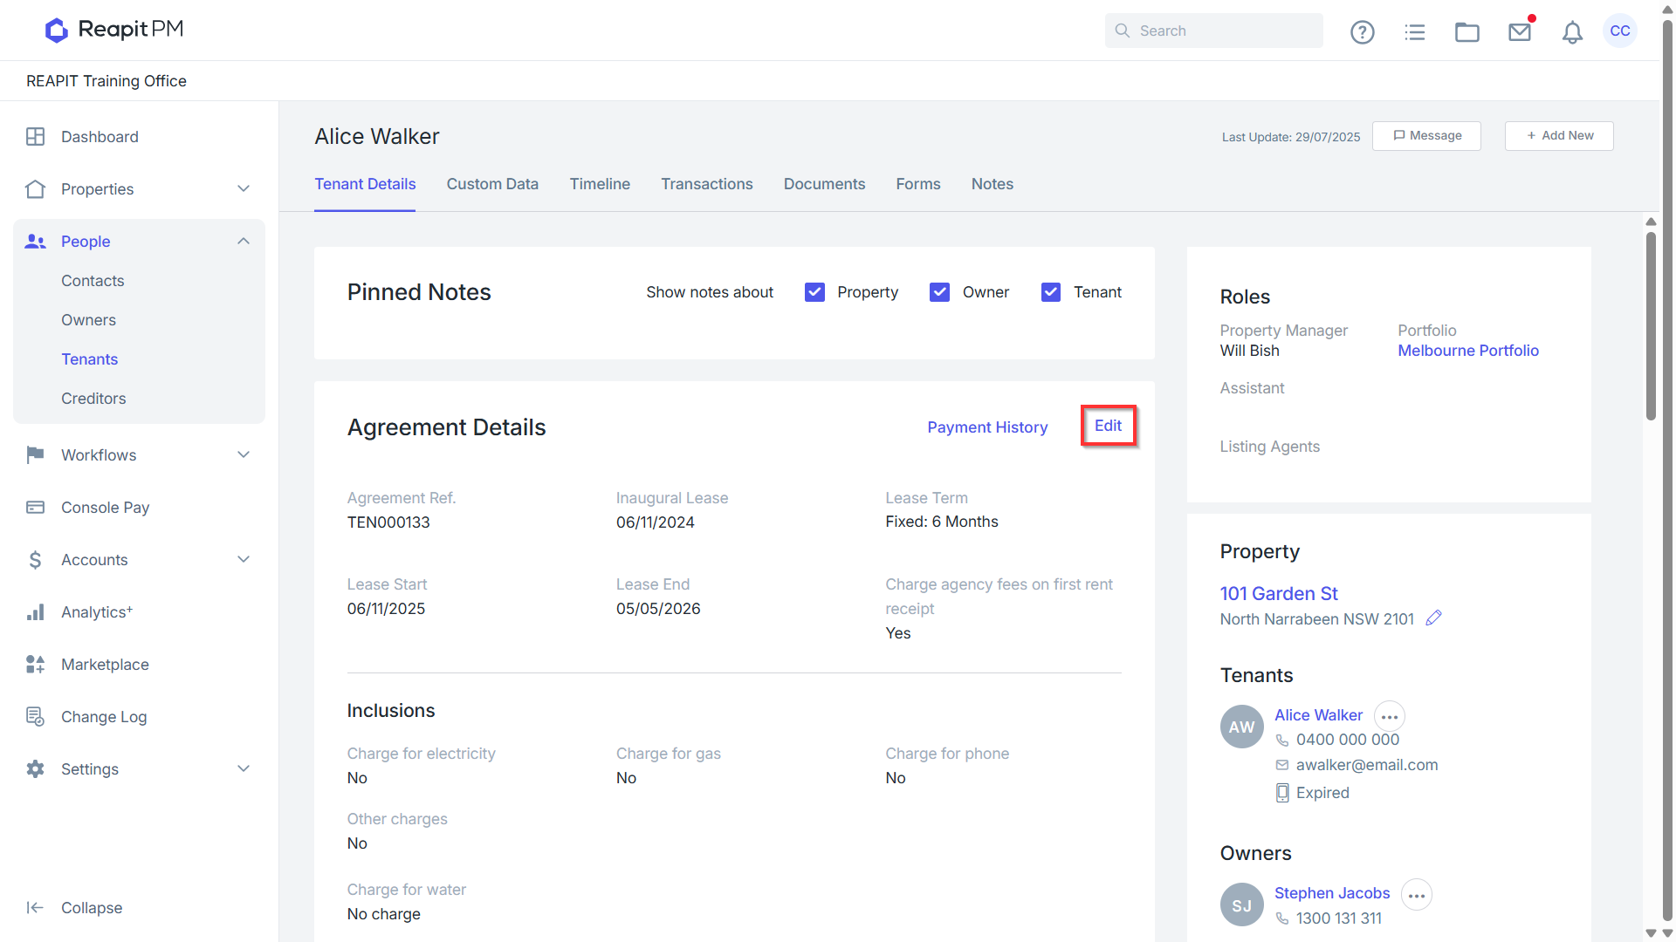Click in the Search field
Screen dimensions: 1676x942
[x=1214, y=31]
